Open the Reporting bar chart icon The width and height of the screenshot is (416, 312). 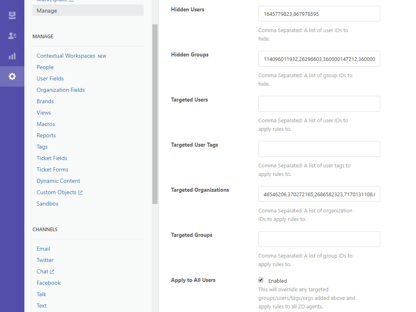(x=12, y=56)
